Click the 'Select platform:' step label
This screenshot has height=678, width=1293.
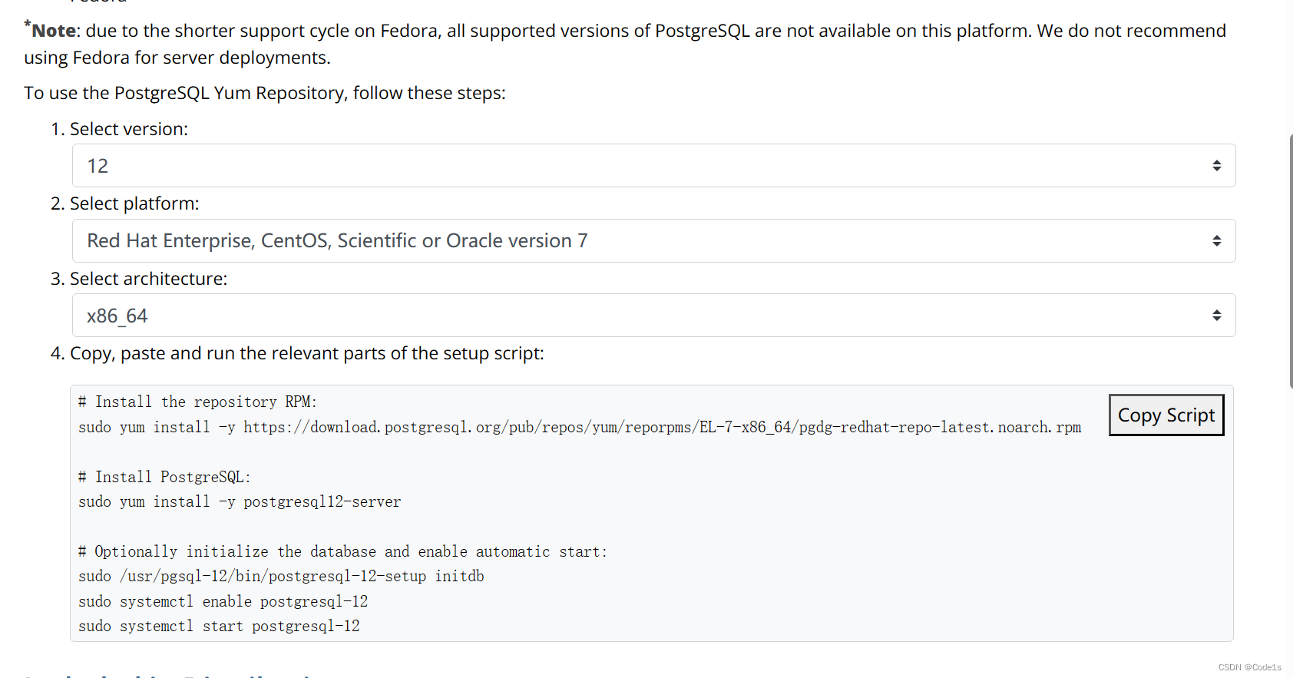point(134,203)
